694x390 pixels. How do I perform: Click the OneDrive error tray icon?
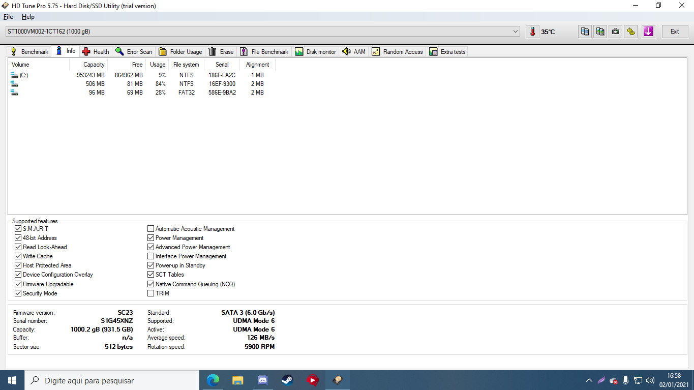click(614, 380)
